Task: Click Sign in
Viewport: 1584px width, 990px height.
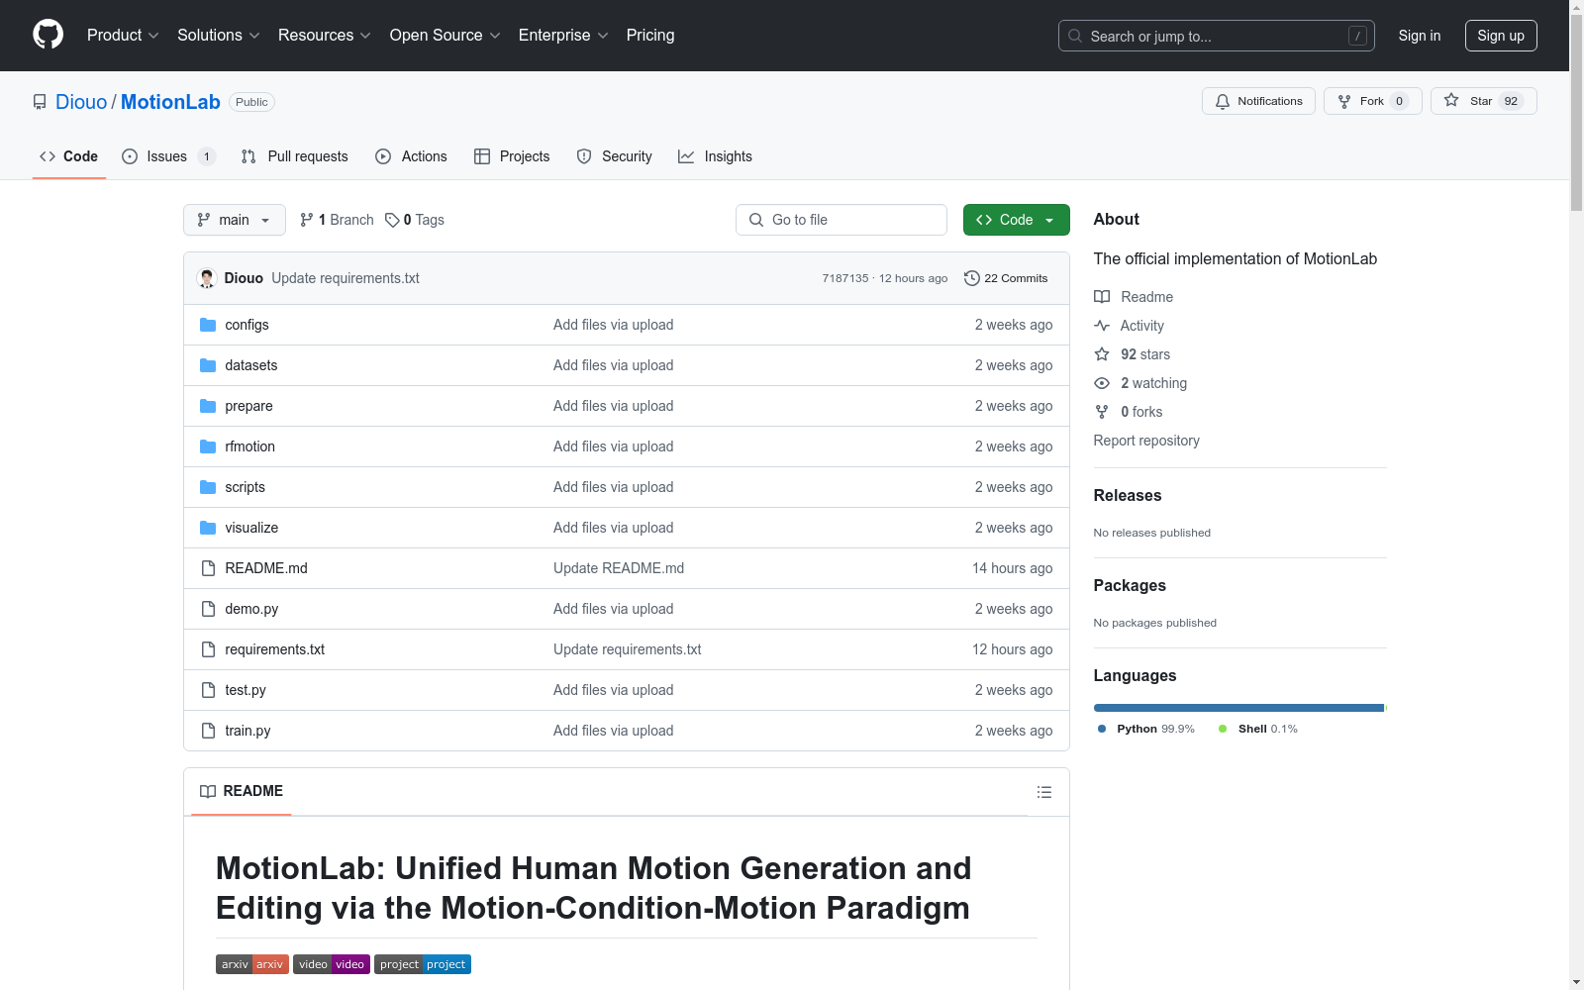Action: click(x=1420, y=36)
